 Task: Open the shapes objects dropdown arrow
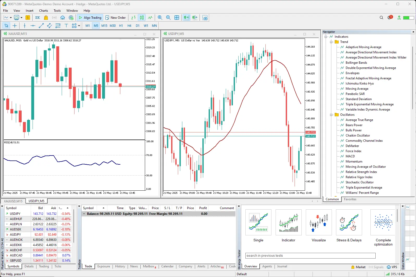click(x=79, y=25)
